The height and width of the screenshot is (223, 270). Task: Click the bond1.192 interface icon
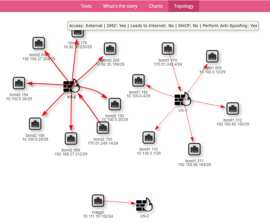click(x=138, y=81)
